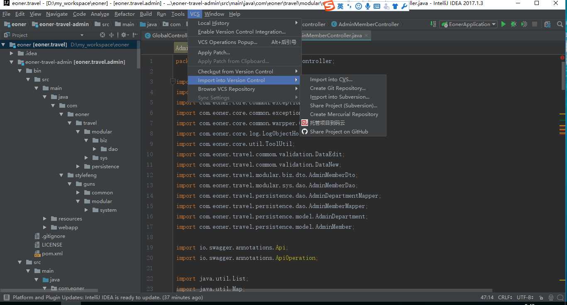Expand the persistence folder in the tree

78,167
